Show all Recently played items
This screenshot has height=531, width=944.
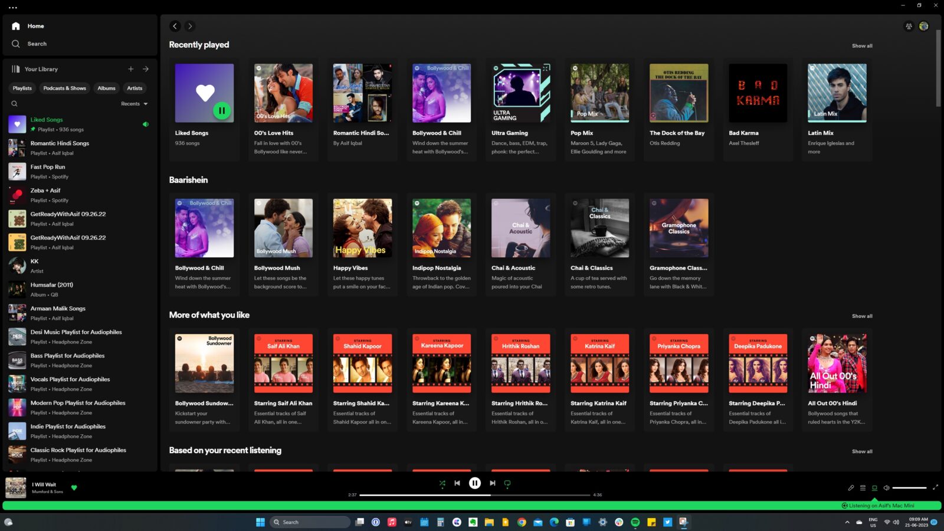point(862,45)
